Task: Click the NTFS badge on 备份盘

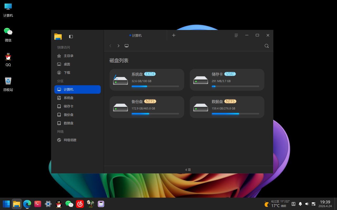Action: coord(150,101)
